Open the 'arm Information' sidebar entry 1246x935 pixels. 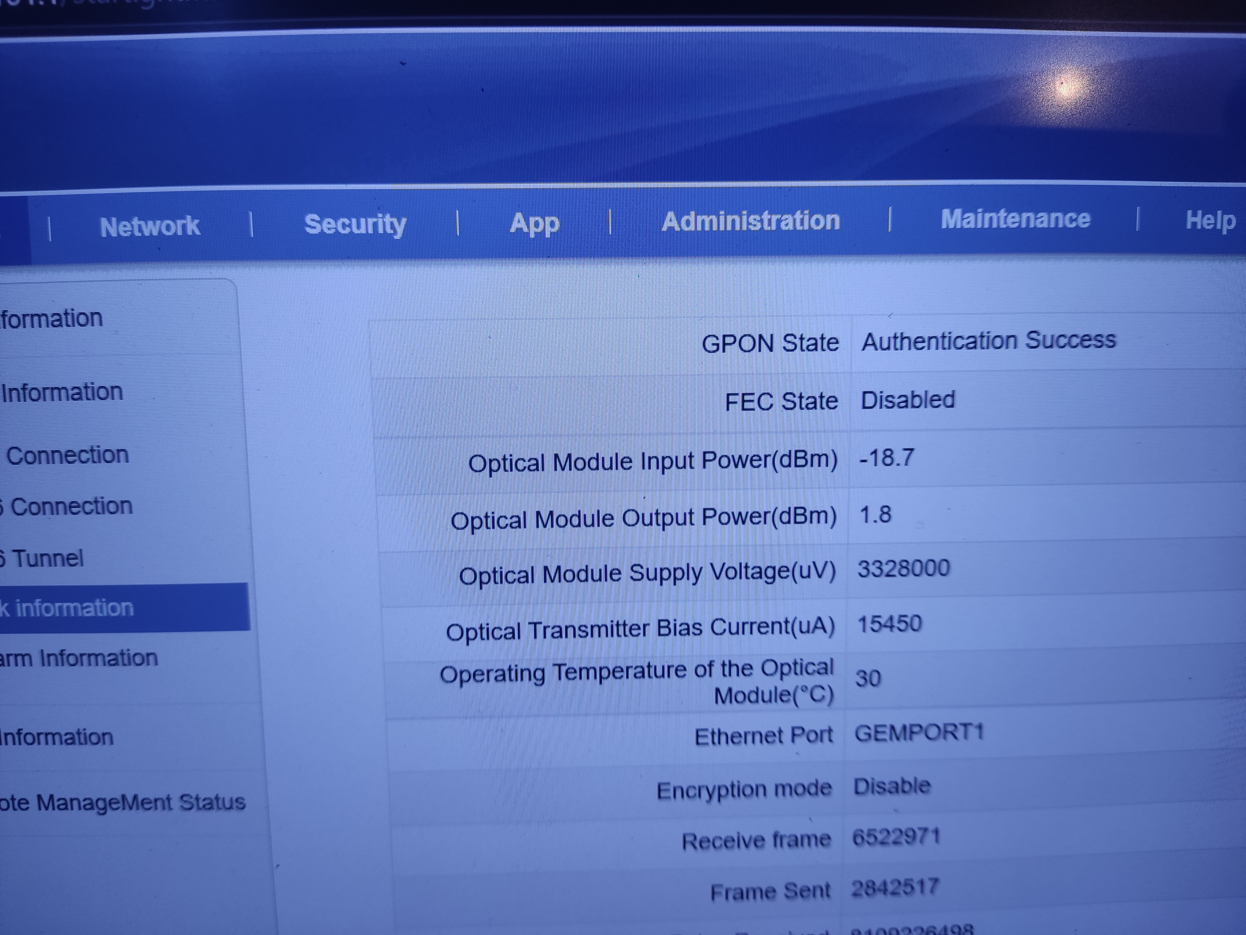(79, 658)
